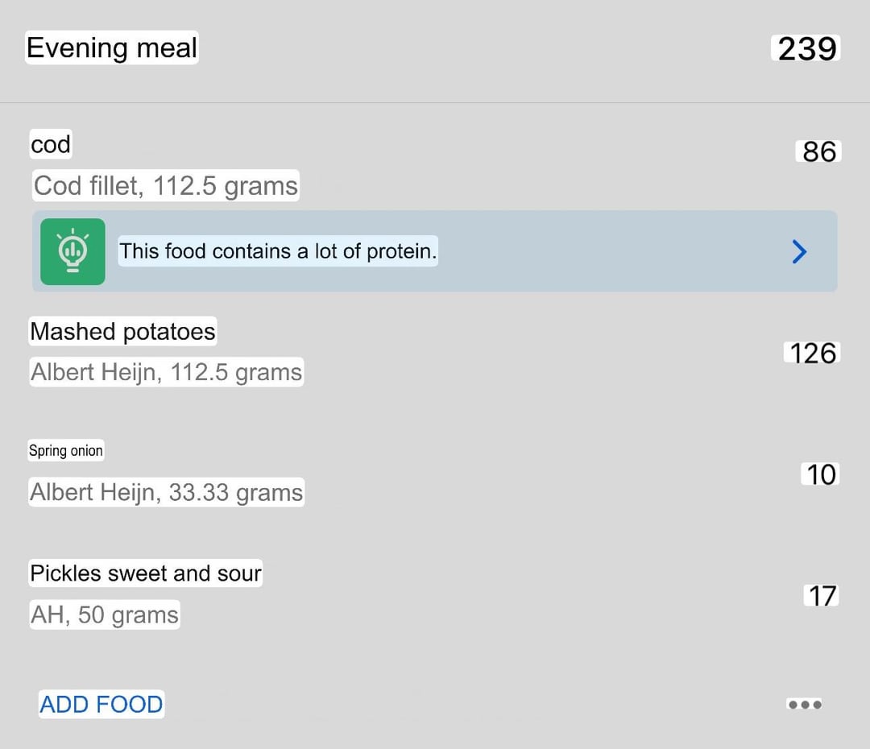This screenshot has width=870, height=749.
Task: Open the Spring onion item
Action: [x=66, y=451]
